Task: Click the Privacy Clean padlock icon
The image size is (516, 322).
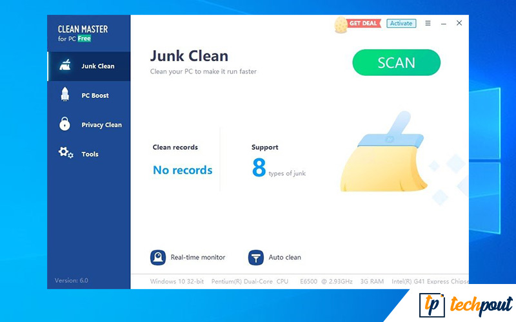Action: [x=65, y=124]
